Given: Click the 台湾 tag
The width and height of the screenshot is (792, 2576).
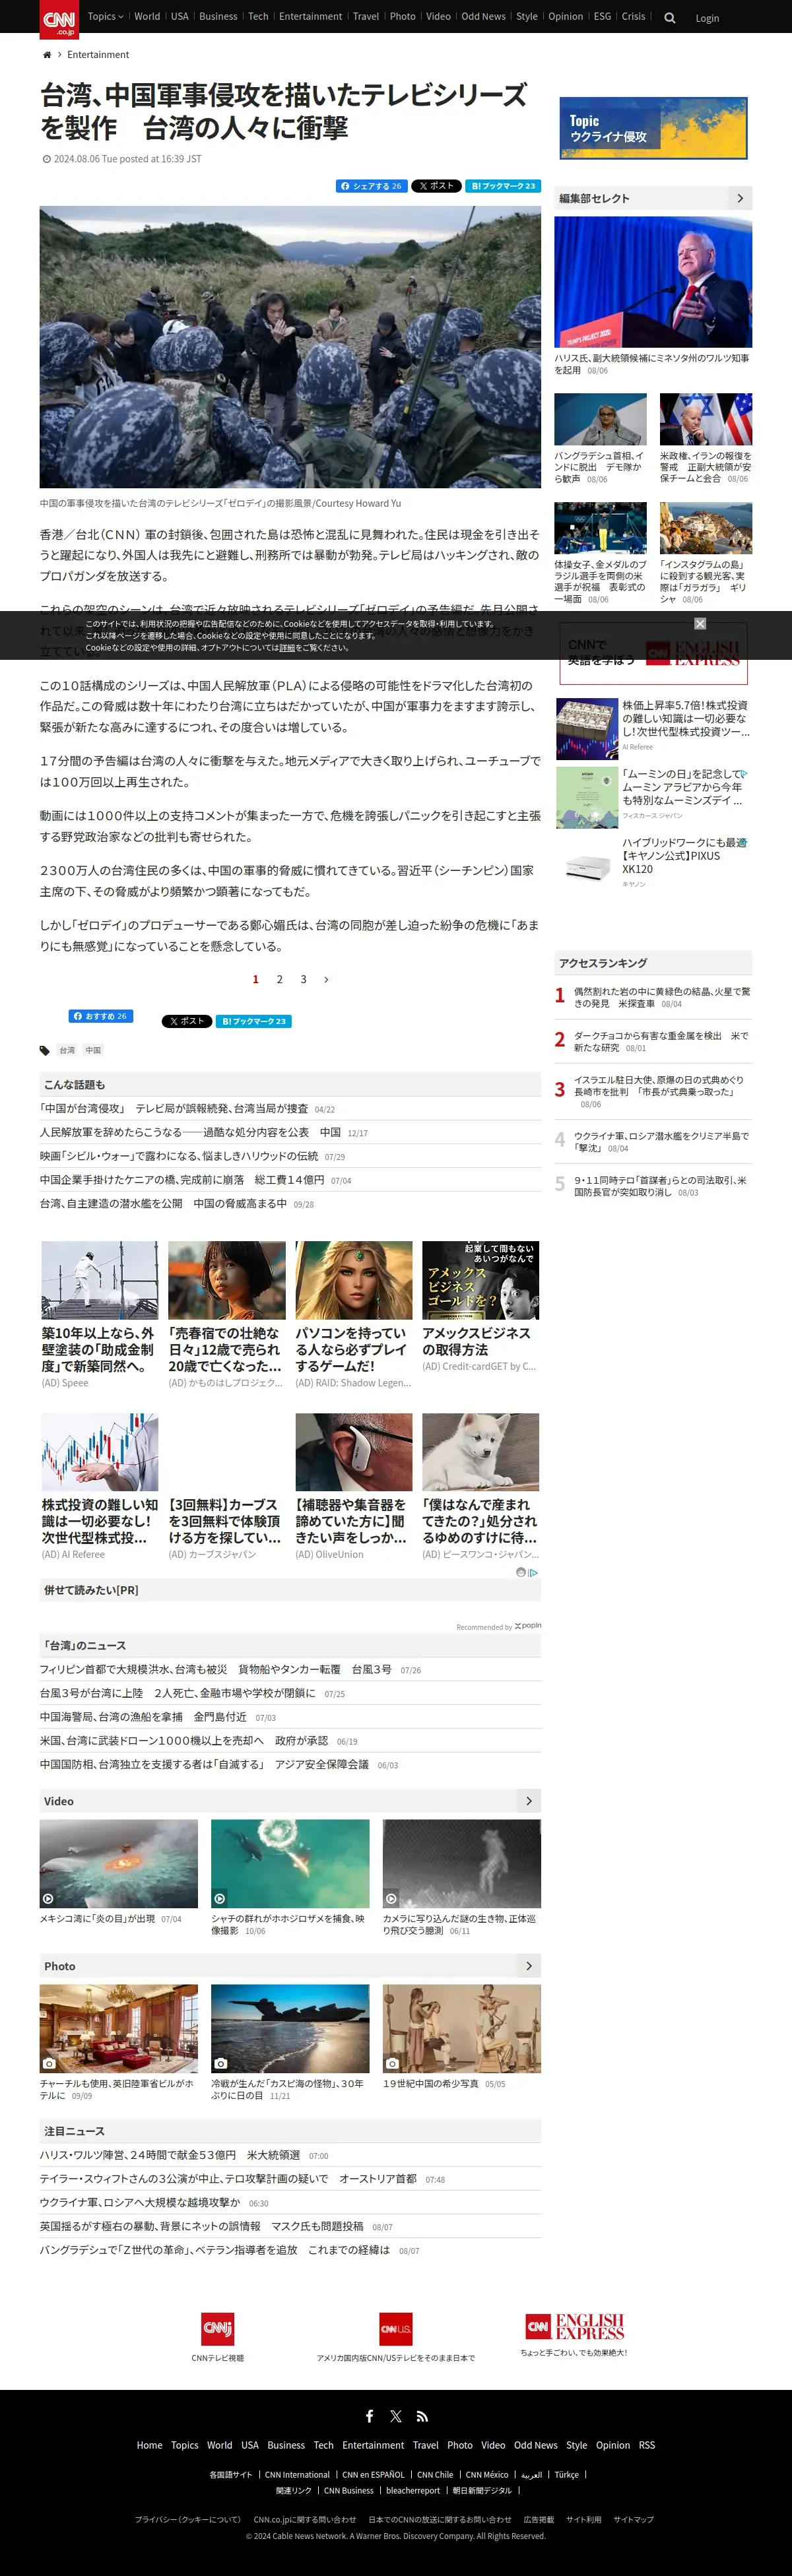Looking at the screenshot, I should 67,1050.
